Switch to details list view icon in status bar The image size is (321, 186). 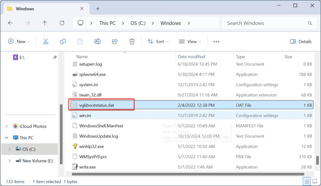(x=307, y=181)
